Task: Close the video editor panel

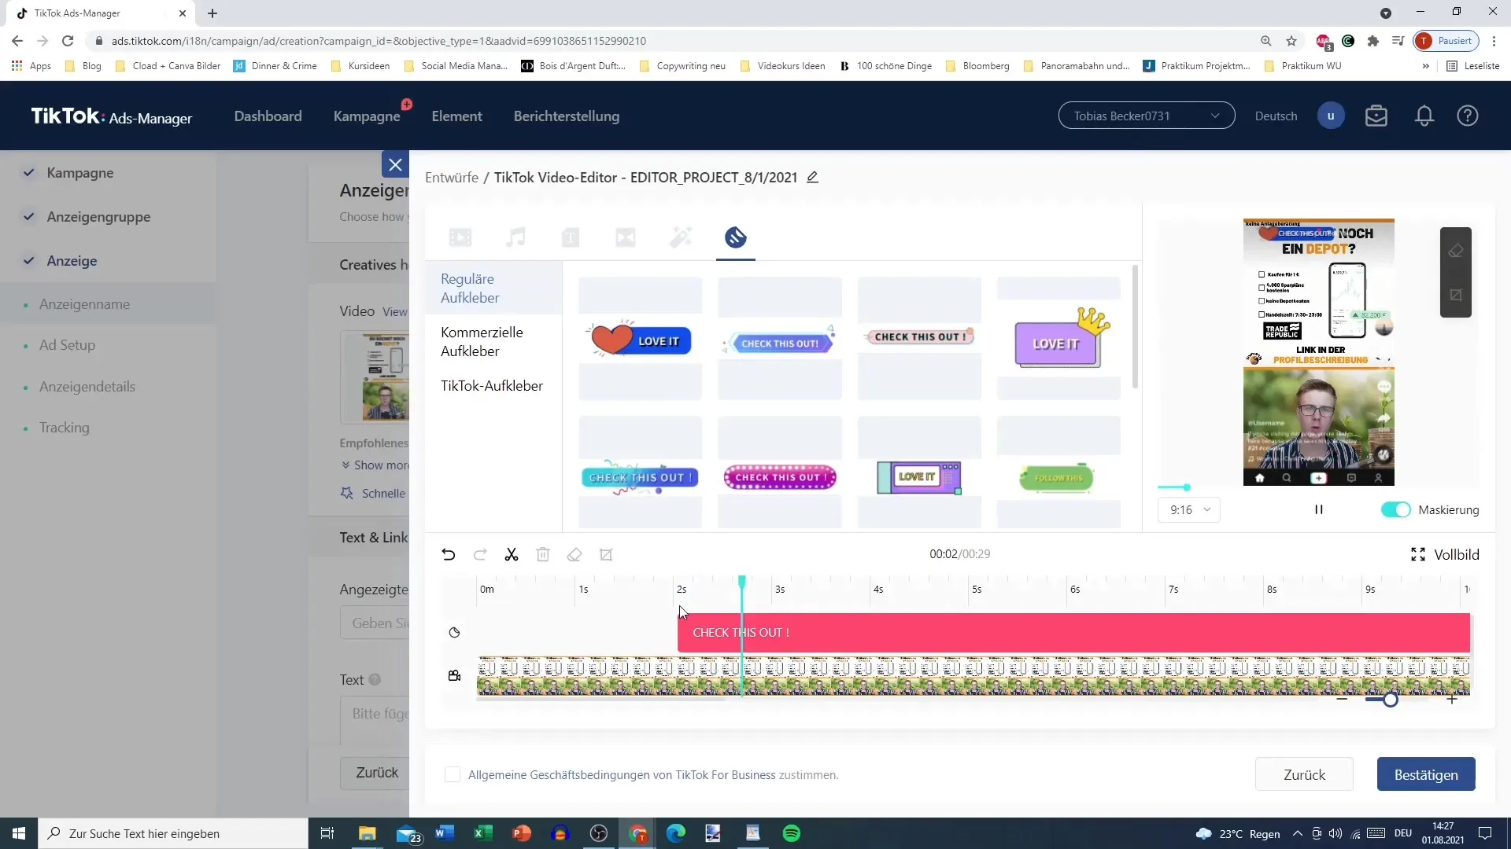Action: pyautogui.click(x=395, y=164)
